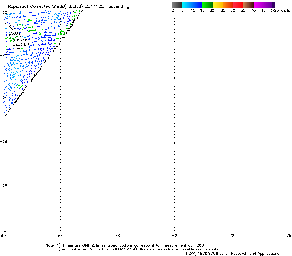
Task: Click the '30' label under the color bar
Action: click(233, 11)
